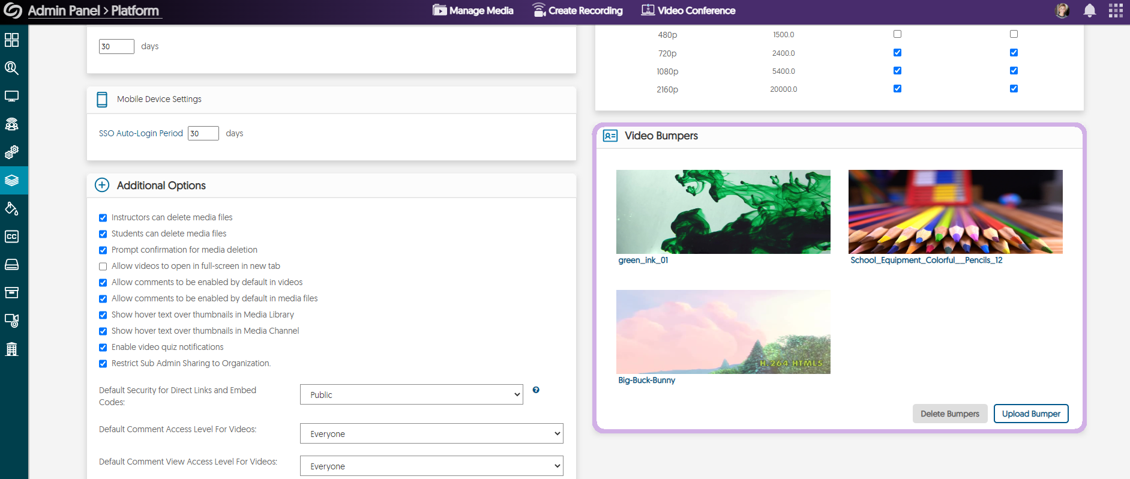Open the dashboard grid icon in sidebar

click(11, 40)
